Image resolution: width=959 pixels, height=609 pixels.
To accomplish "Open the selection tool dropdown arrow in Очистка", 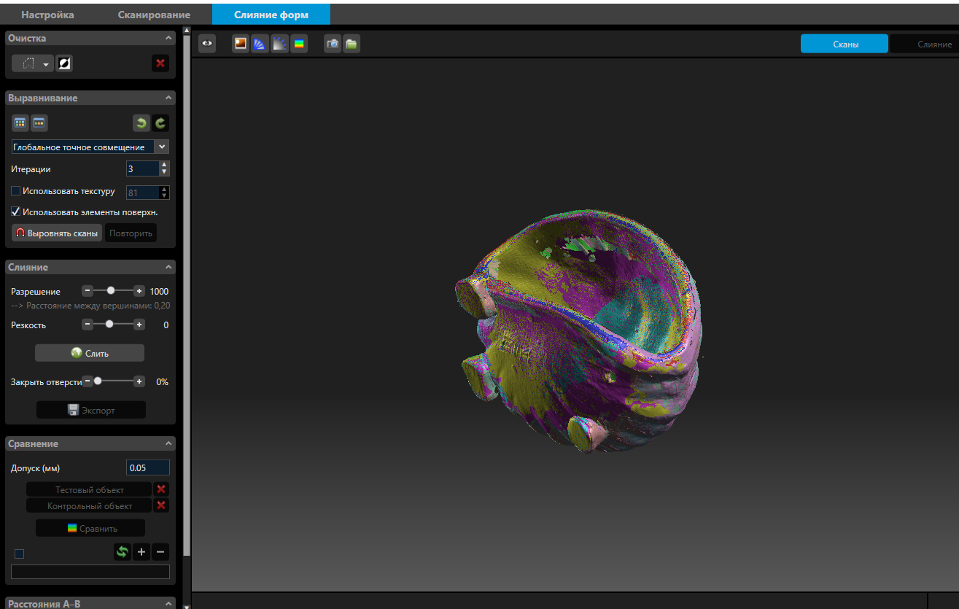I will tap(47, 65).
